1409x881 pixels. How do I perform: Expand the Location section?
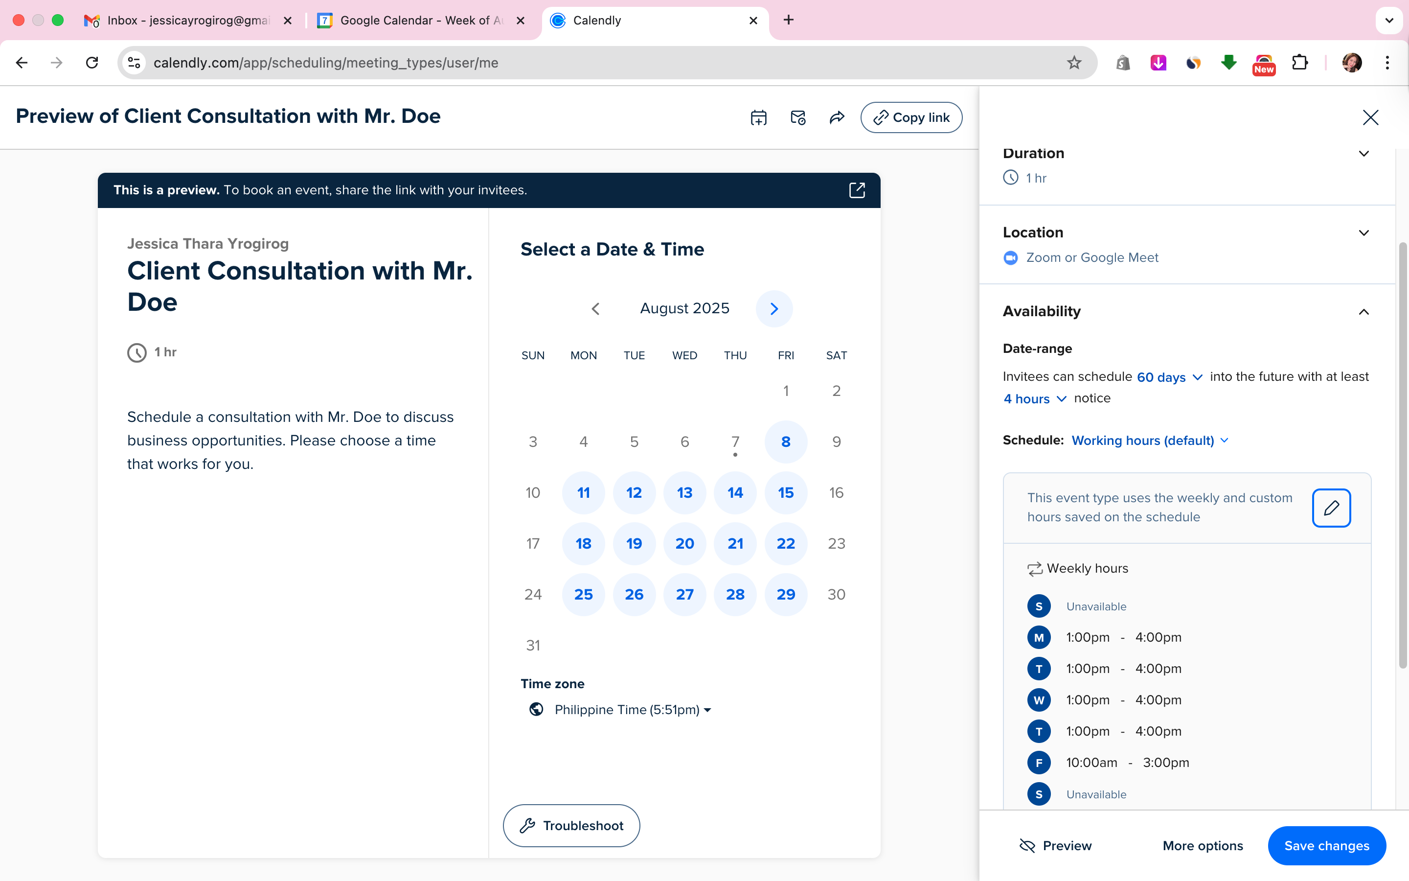tap(1363, 233)
